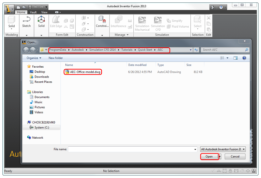Screen dimensions: 261x178
Task: Click the Select tool icon
Action: (x=198, y=20)
